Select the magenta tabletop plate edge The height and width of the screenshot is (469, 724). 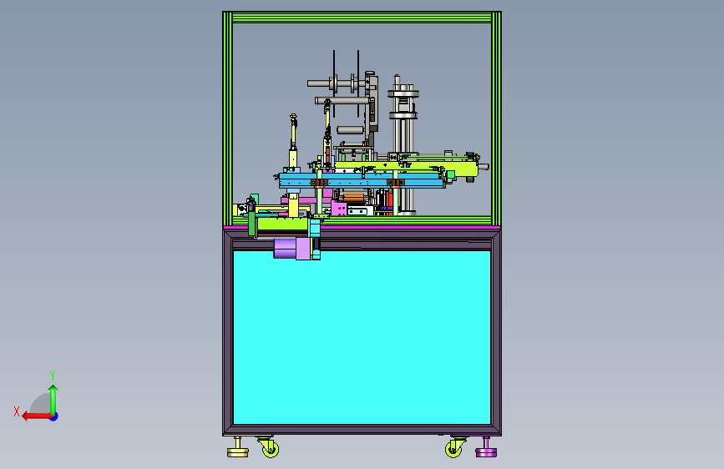click(411, 227)
